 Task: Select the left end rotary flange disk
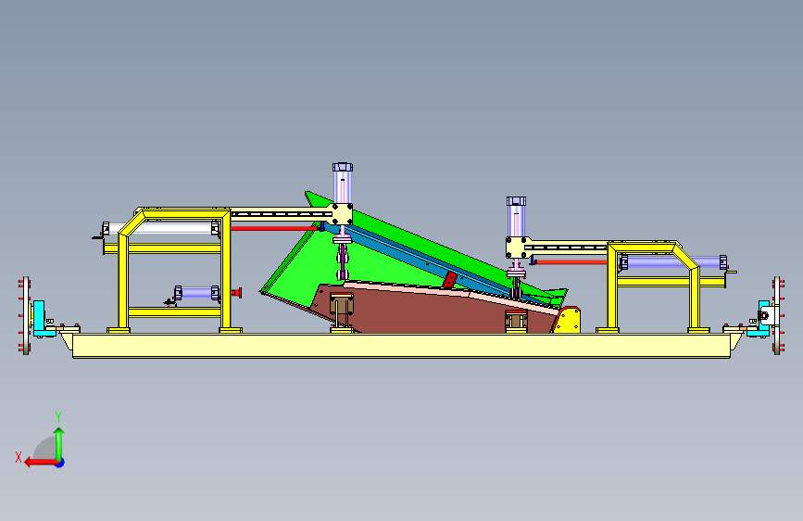[x=26, y=315]
